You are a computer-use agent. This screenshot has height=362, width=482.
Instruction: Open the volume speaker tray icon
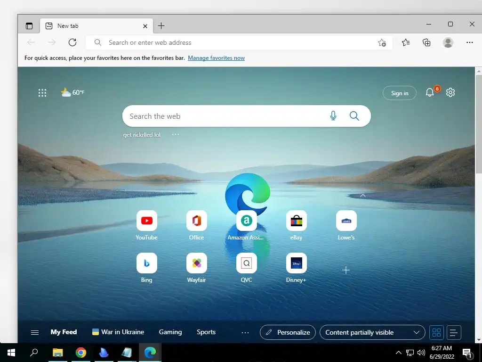(x=421, y=353)
